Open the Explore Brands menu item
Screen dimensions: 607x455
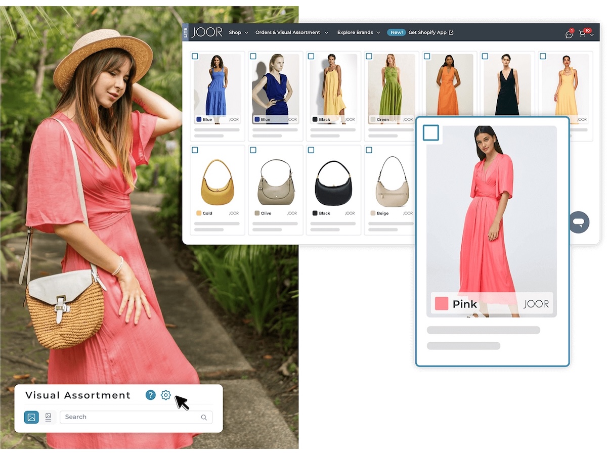354,32
